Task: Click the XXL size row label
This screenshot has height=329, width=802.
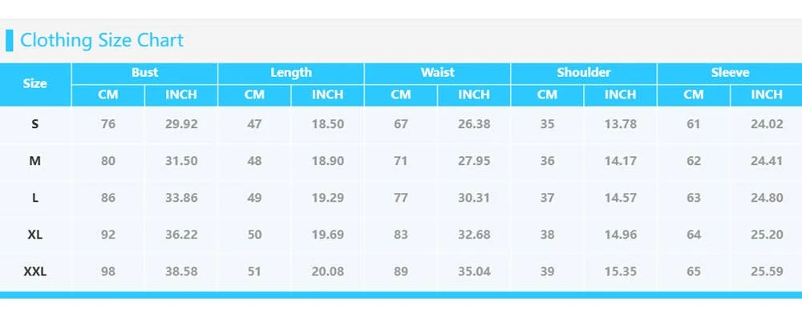Action: point(35,271)
